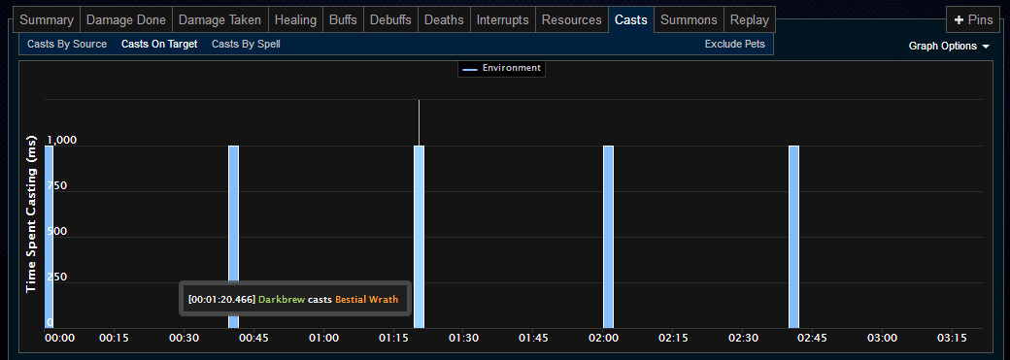This screenshot has width=1010, height=360.
Task: Click the 02:30 time axis label
Action: pyautogui.click(x=743, y=338)
